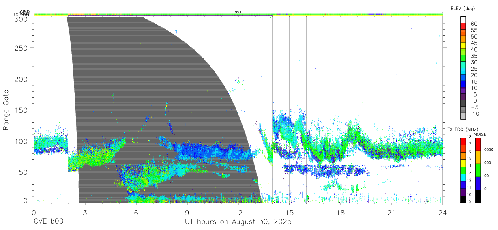Viewport: 498px width, 230px height.
Task: Click the 'NOISE' legend title
Action: click(480, 134)
